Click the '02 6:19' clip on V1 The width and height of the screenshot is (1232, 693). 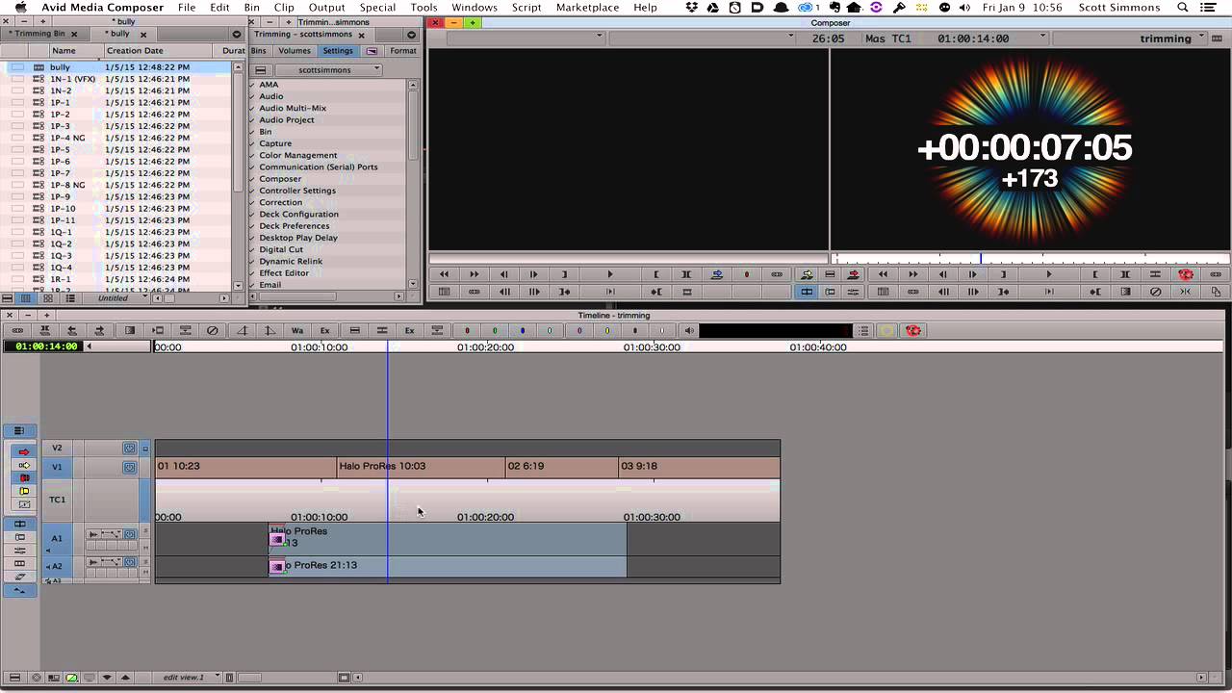point(562,467)
